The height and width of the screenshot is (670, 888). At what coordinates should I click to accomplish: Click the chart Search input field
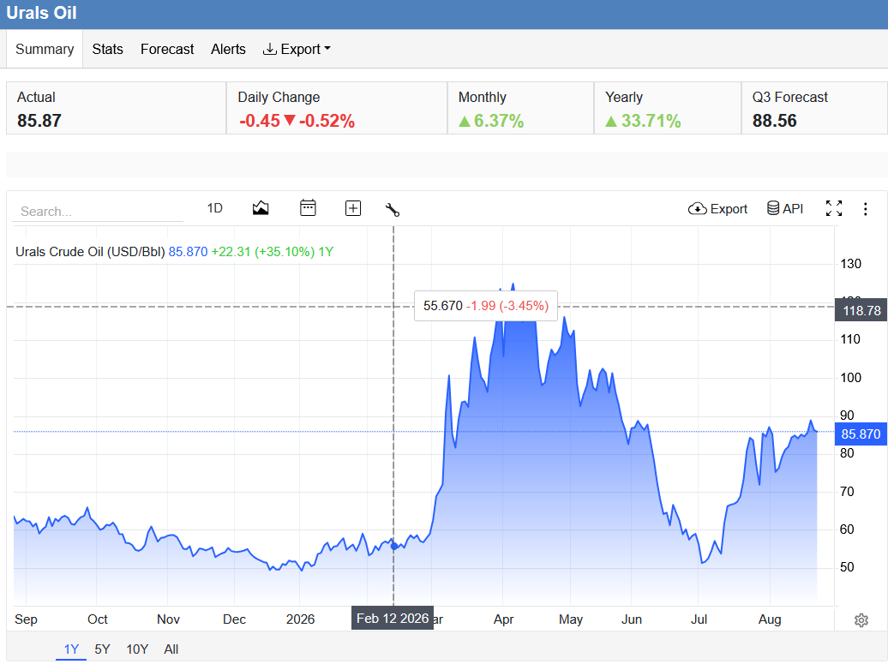click(98, 212)
